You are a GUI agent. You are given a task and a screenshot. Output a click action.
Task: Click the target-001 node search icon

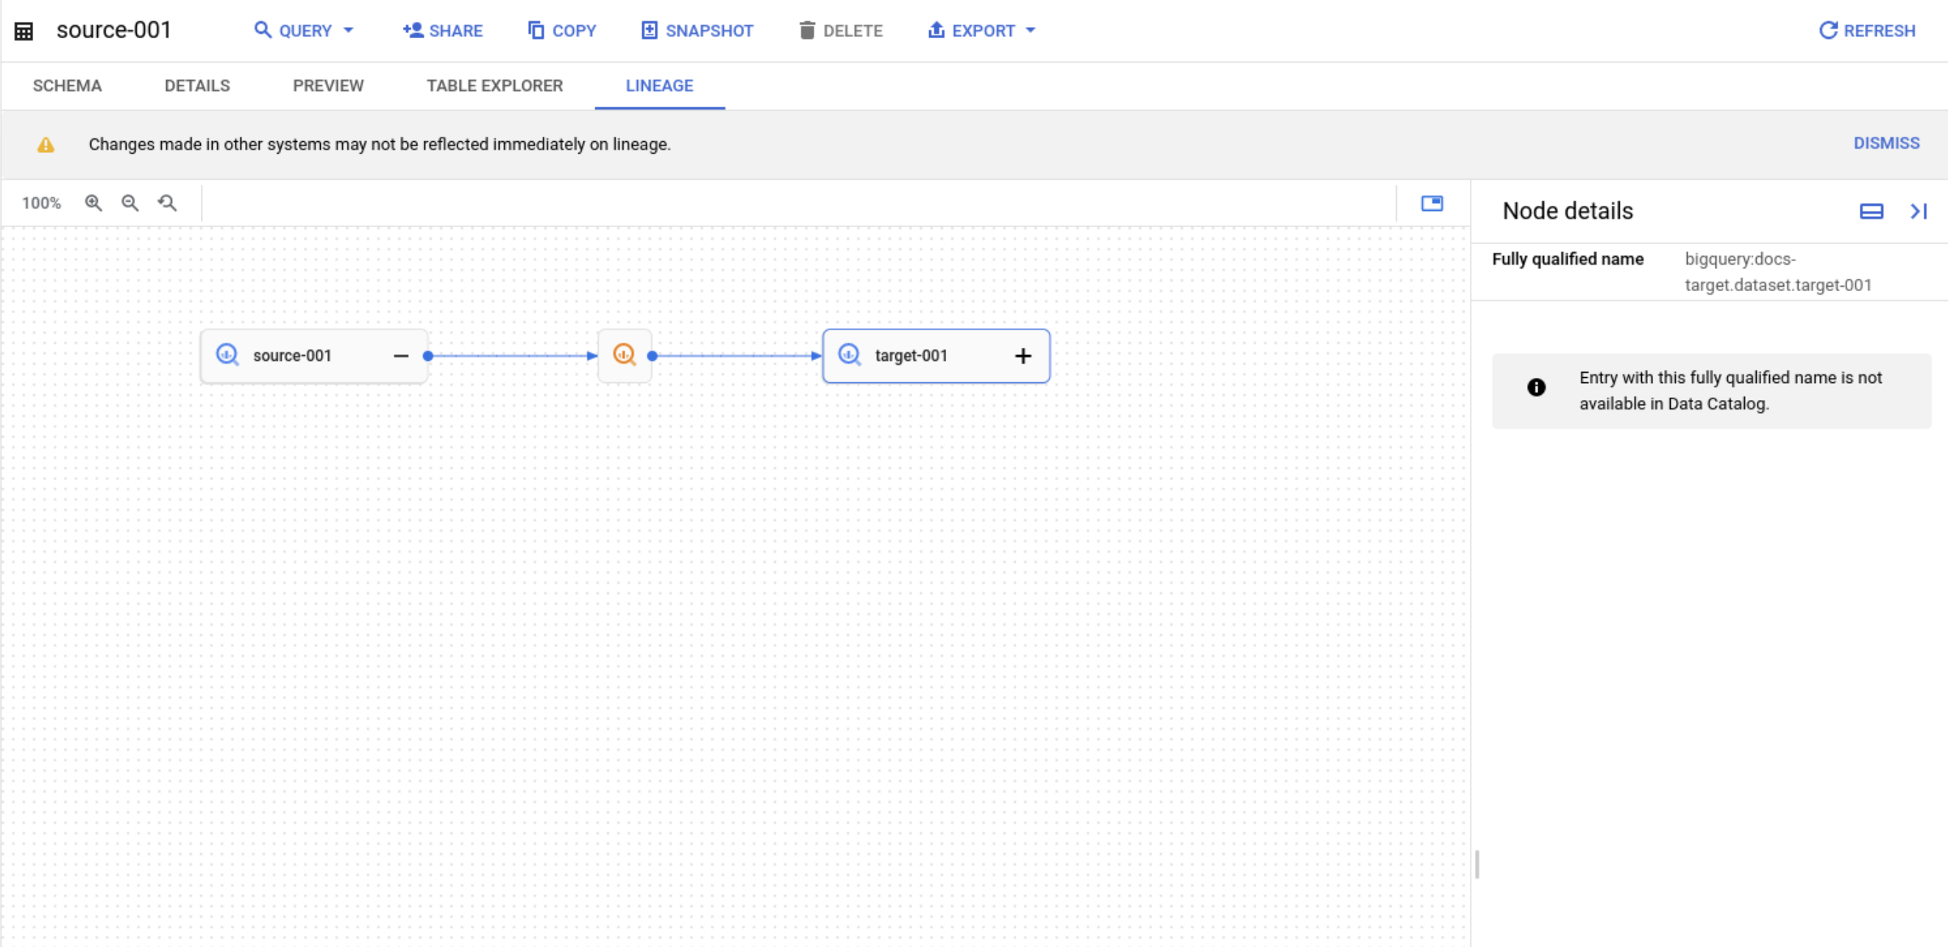coord(850,355)
